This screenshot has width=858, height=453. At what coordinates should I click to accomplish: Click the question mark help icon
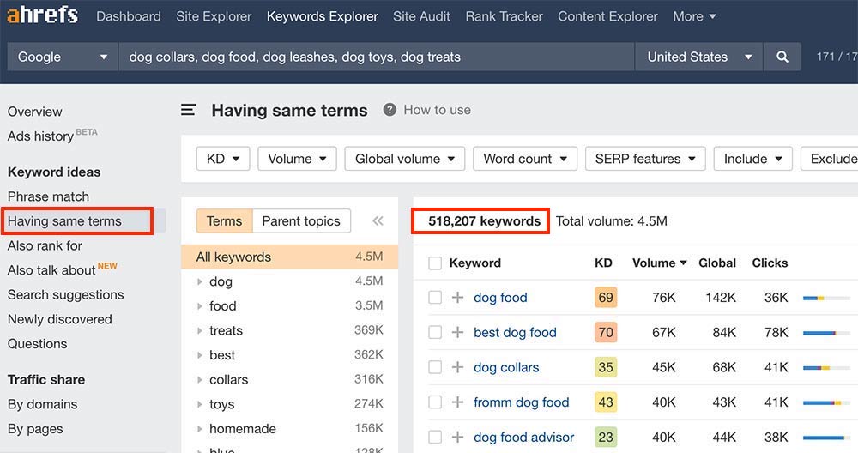[390, 110]
